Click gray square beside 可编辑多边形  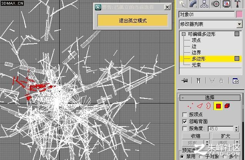[237, 34]
